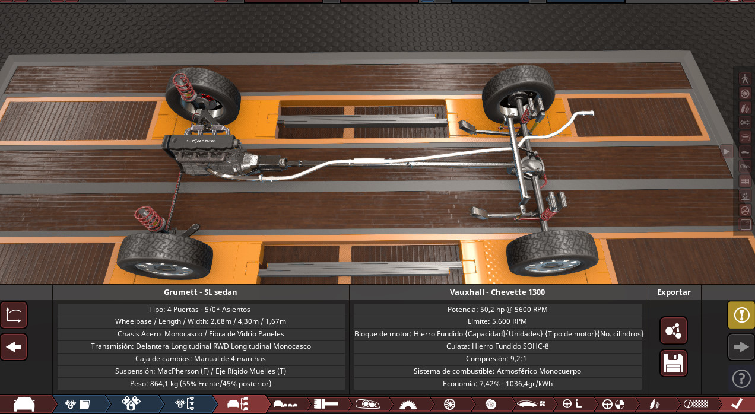Open the interior steering and seat tab

pyautogui.click(x=571, y=404)
